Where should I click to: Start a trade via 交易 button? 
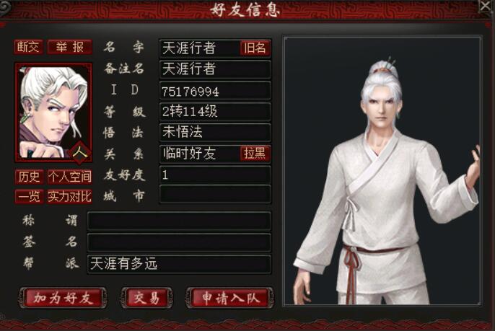click(146, 298)
